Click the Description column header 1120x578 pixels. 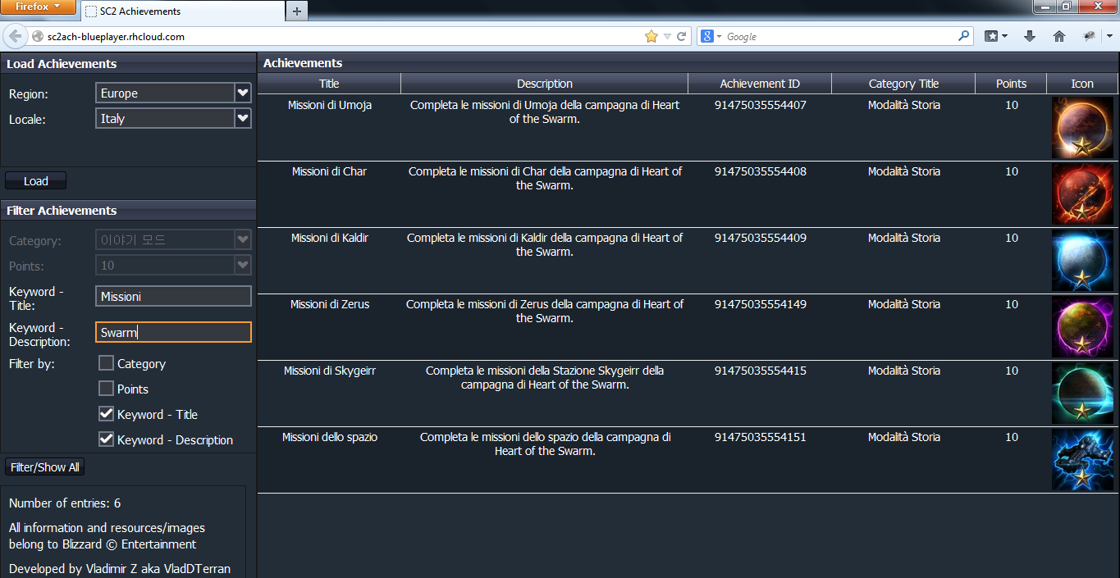(545, 84)
